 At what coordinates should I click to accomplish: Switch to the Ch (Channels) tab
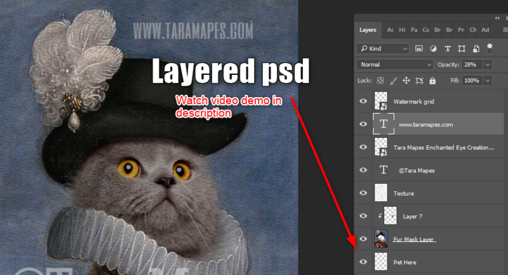(x=473, y=30)
